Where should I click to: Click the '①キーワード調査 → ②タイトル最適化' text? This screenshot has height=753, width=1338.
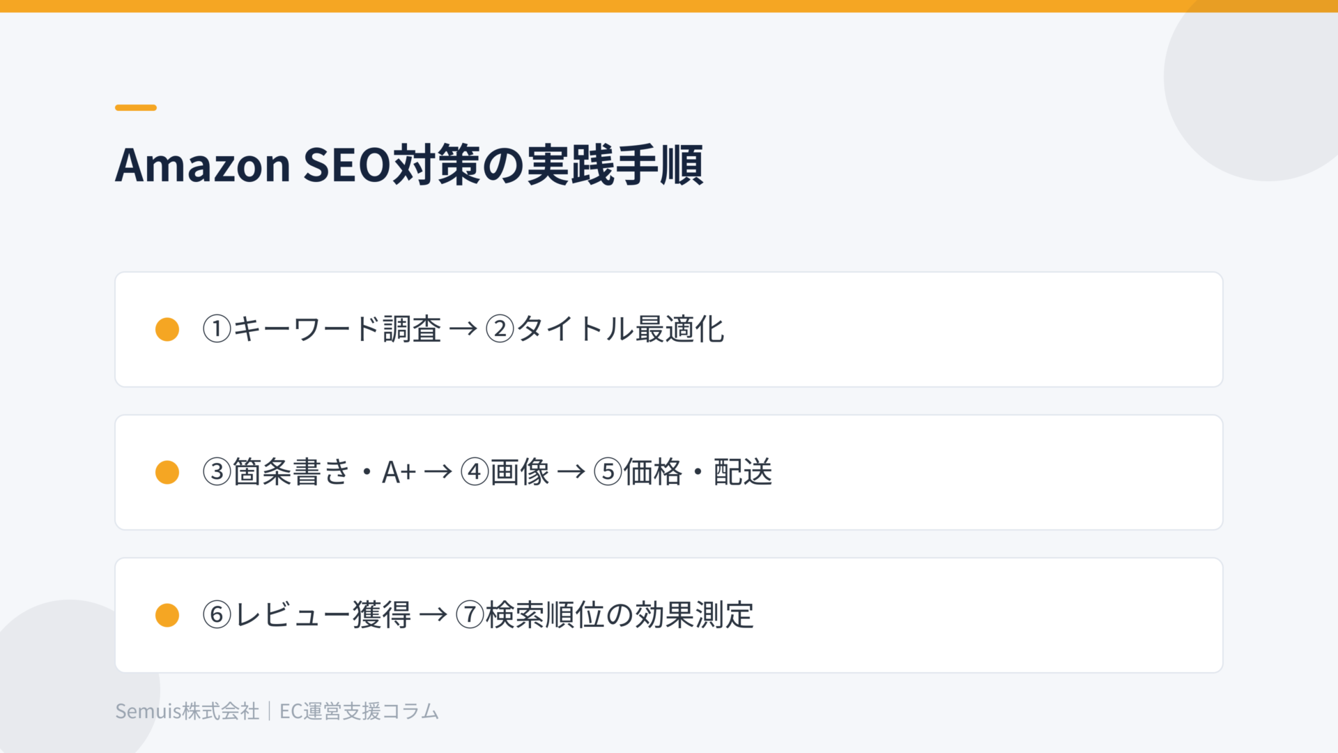pos(463,329)
